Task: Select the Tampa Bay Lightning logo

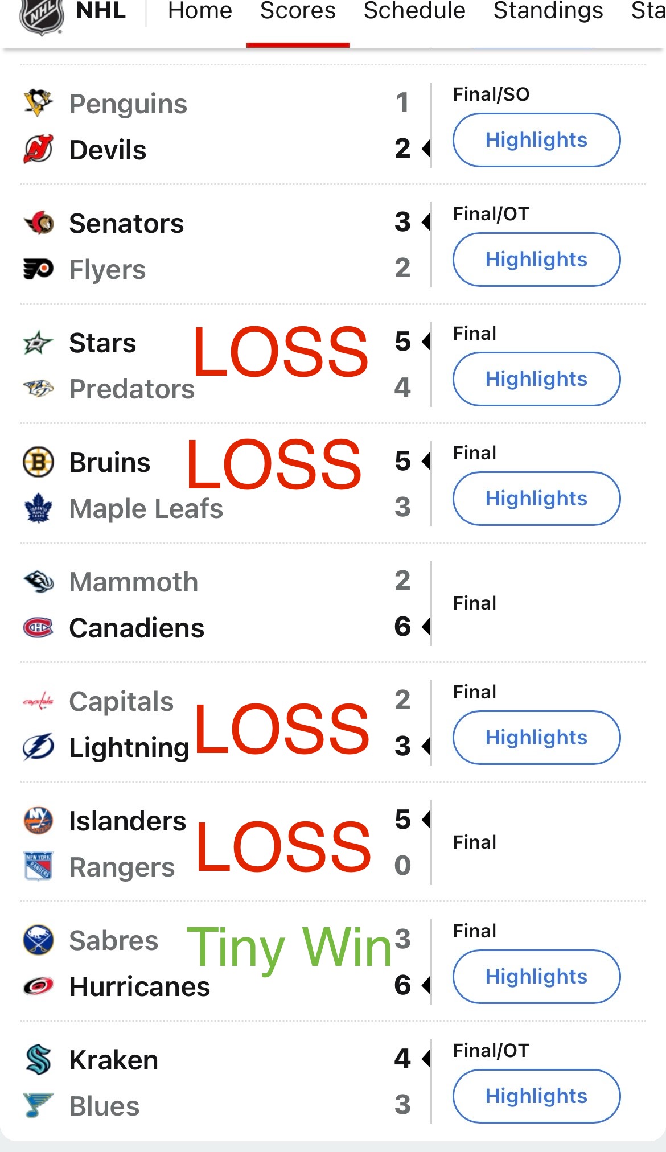Action: 38,747
